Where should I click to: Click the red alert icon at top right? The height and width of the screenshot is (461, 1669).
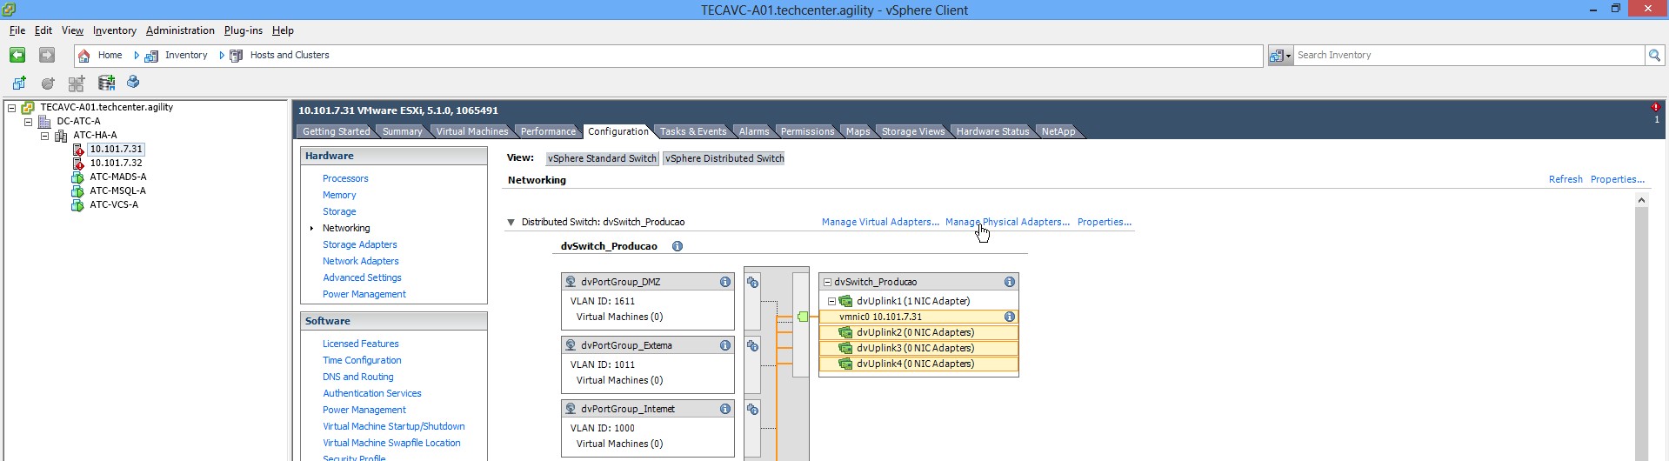[1656, 108]
